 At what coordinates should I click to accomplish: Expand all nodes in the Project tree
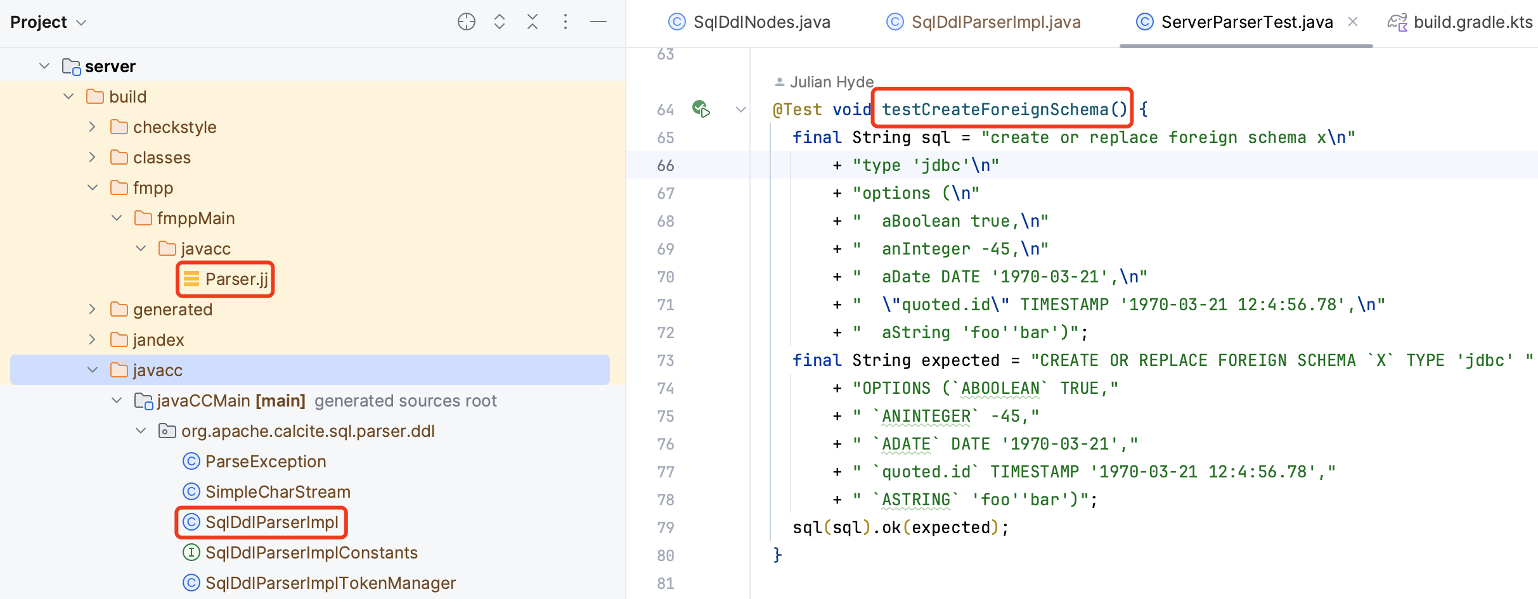click(x=500, y=21)
